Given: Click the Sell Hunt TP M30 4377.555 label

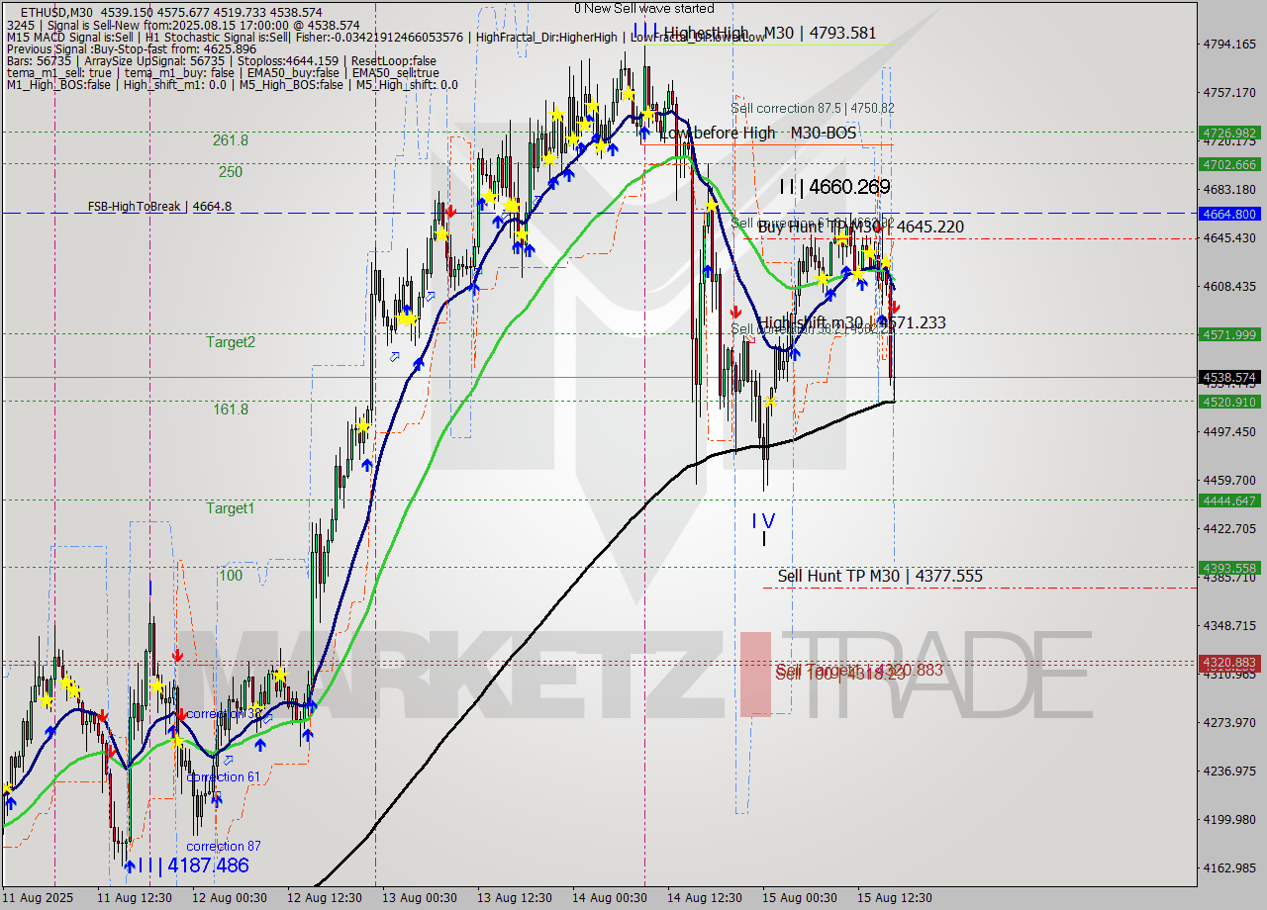Looking at the screenshot, I should tap(879, 576).
